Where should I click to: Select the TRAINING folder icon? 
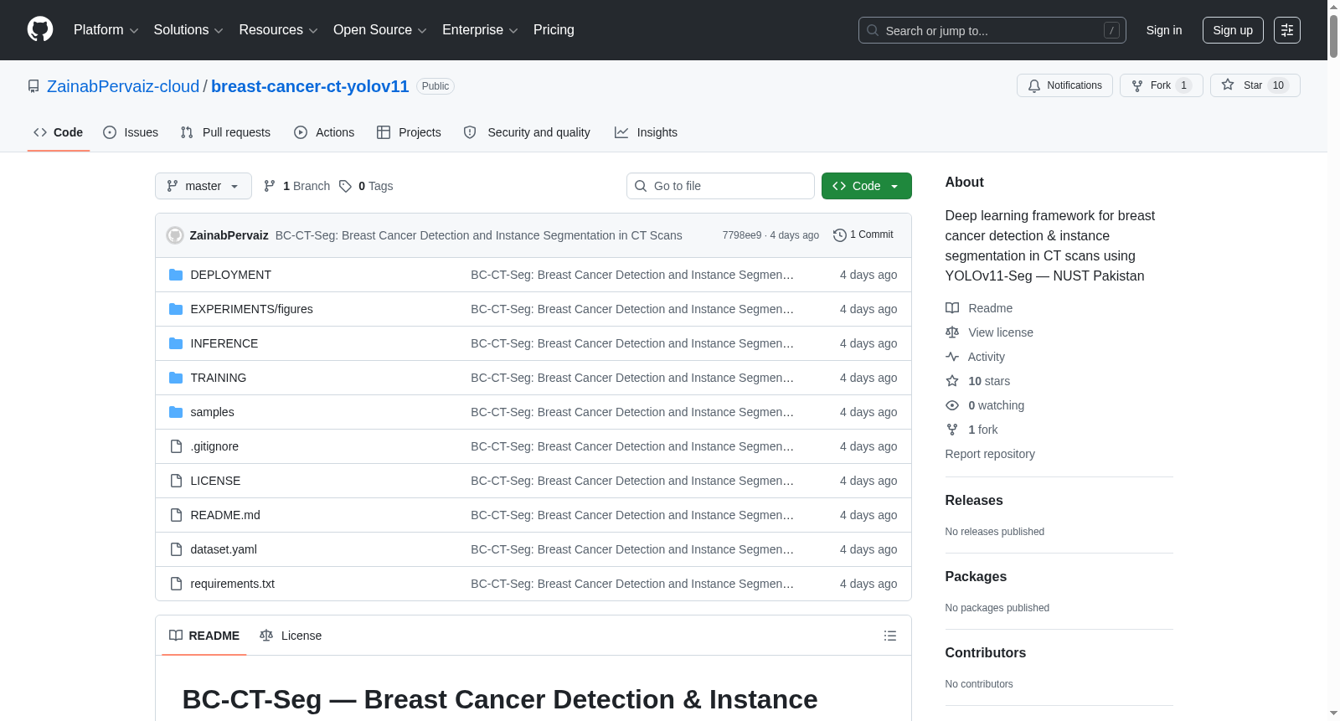pos(176,378)
